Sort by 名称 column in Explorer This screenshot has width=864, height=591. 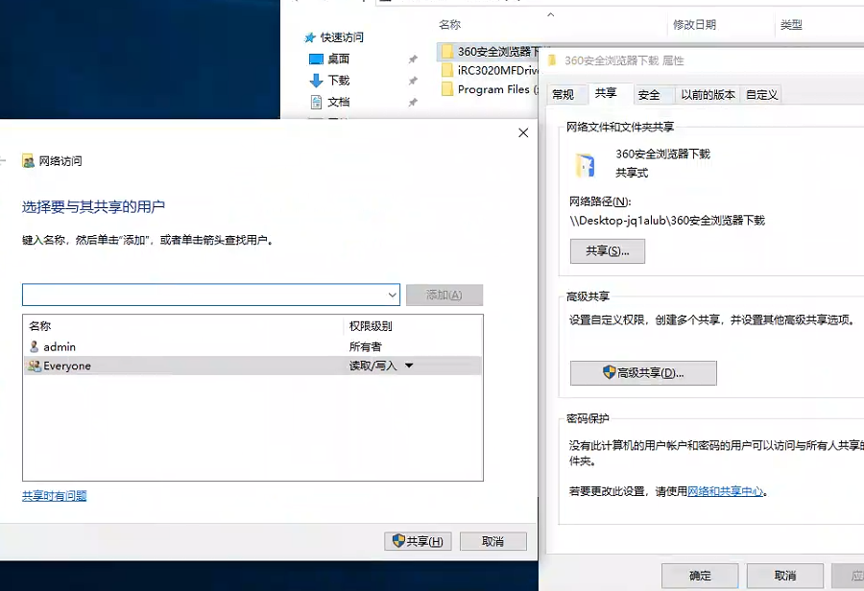pyautogui.click(x=449, y=25)
